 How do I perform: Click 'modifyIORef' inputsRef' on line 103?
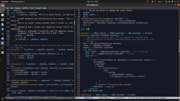(x=95, y=23)
